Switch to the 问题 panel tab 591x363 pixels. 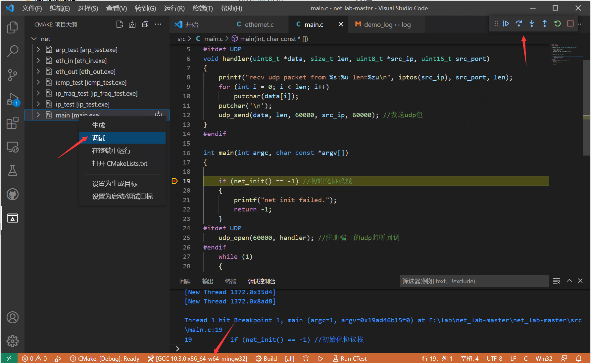(185, 281)
